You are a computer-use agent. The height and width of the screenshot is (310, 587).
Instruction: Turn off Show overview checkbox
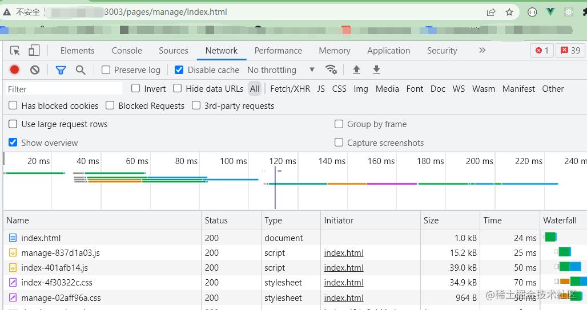tap(13, 142)
